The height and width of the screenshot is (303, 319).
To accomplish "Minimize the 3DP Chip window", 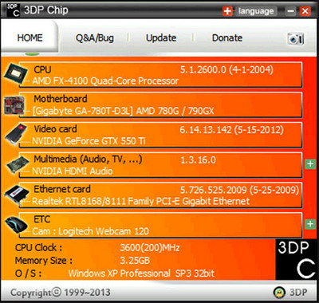I will [x=291, y=11].
